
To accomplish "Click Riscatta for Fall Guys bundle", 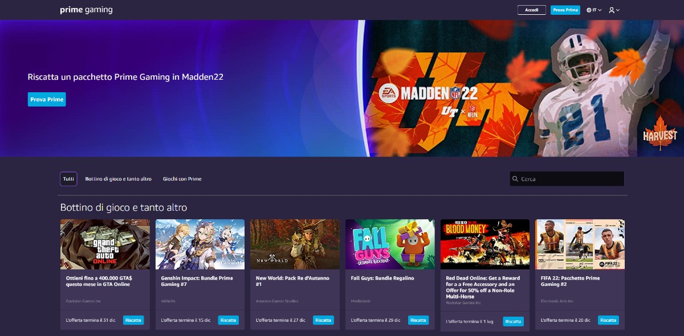I will pos(418,320).
